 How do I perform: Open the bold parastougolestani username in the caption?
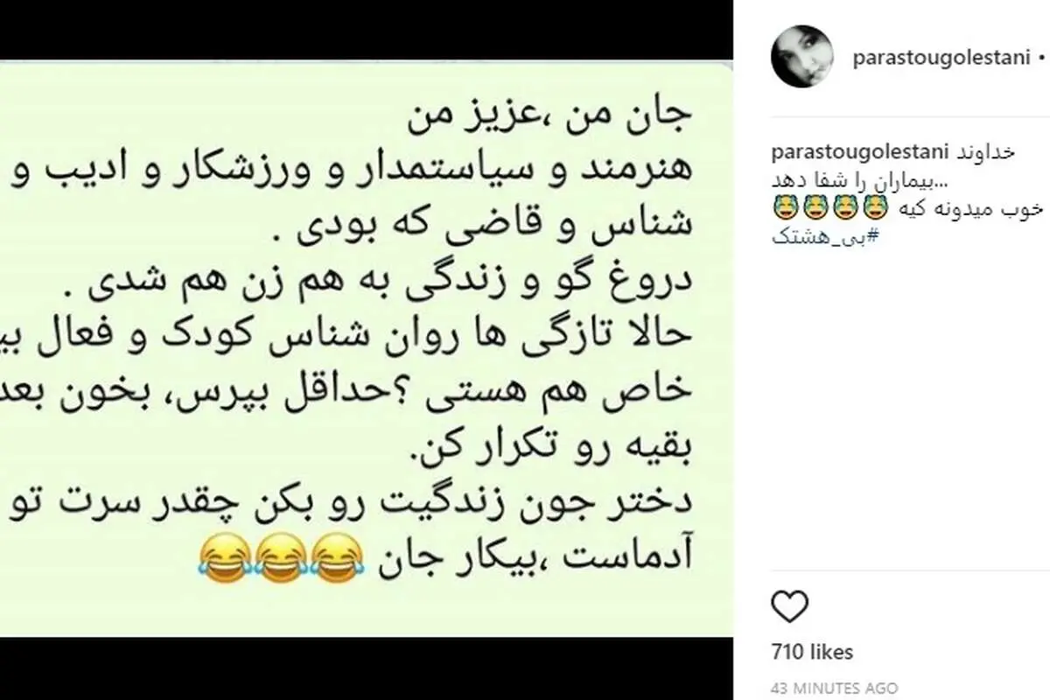[858, 153]
